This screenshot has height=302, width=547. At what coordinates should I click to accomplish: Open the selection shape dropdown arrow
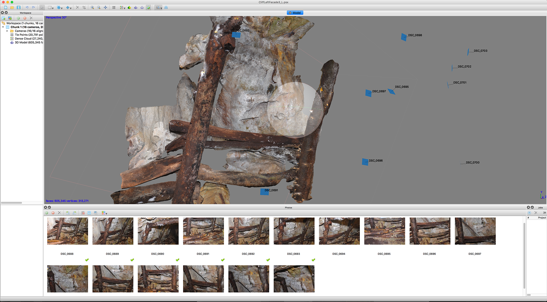click(53, 8)
